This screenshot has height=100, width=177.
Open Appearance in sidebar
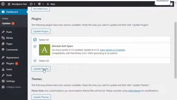pyautogui.click(x=12, y=57)
